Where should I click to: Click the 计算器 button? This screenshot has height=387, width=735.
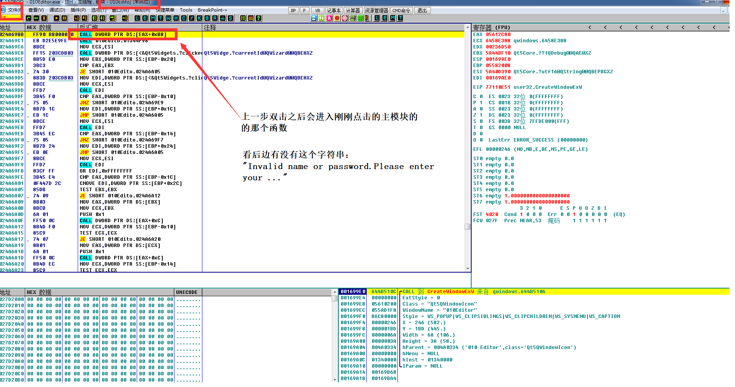tap(353, 10)
